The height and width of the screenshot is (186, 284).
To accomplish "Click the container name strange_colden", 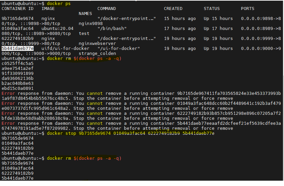I will pos(97,54).
